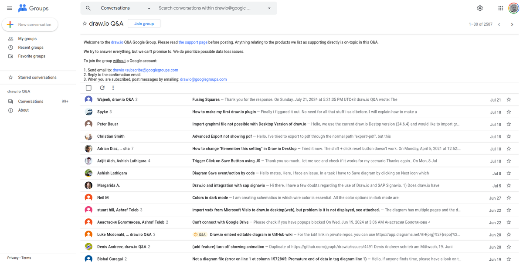Follow the support page link
The height and width of the screenshot is (262, 523).
(x=193, y=42)
